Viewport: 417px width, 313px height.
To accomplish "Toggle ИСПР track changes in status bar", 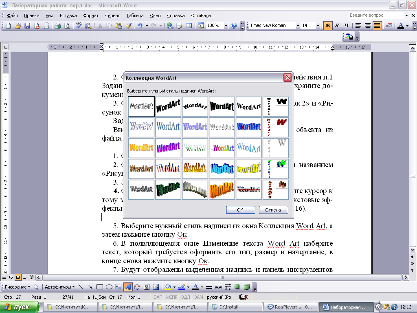I will coord(172,297).
